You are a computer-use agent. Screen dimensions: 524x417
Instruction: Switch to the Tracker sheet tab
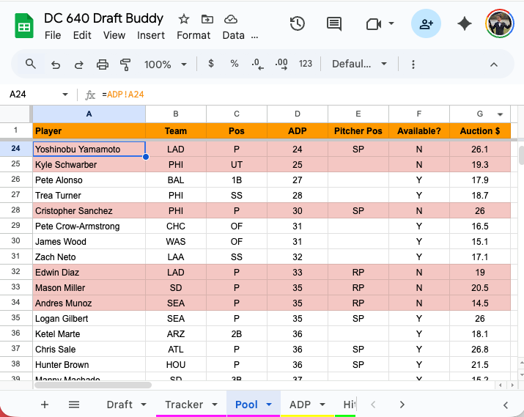click(x=184, y=405)
